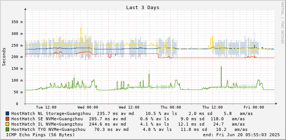286x140 pixels.
Task: Click the '300 m' y-axis label
Action: pyautogui.click(x=17, y=34)
